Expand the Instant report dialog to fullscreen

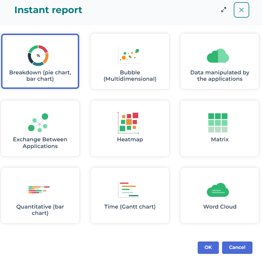tap(223, 10)
